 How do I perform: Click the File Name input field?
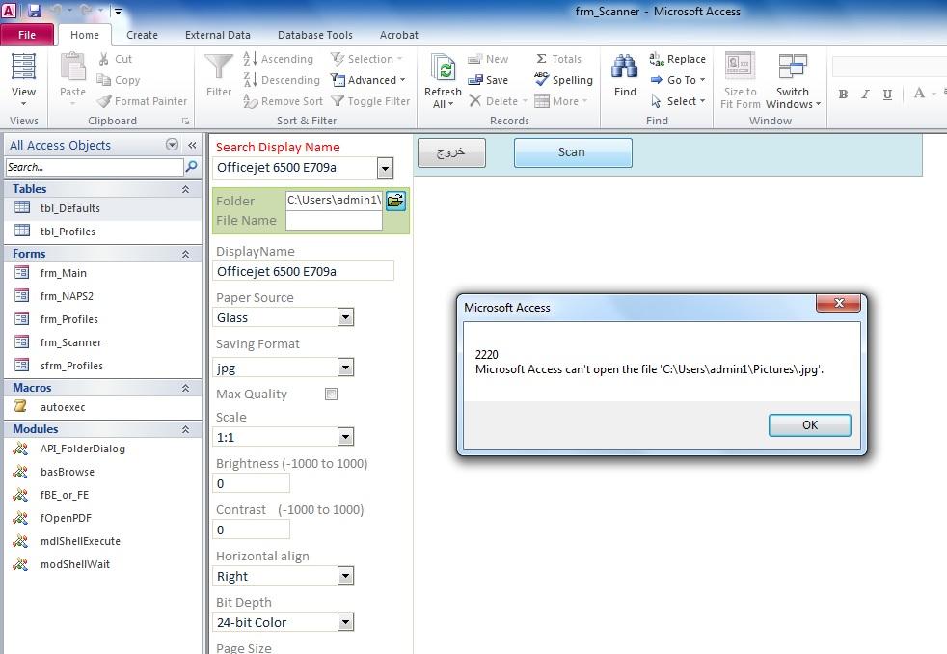[x=334, y=221]
